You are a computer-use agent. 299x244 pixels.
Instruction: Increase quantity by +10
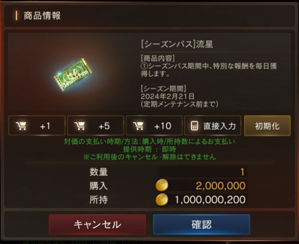point(154,126)
